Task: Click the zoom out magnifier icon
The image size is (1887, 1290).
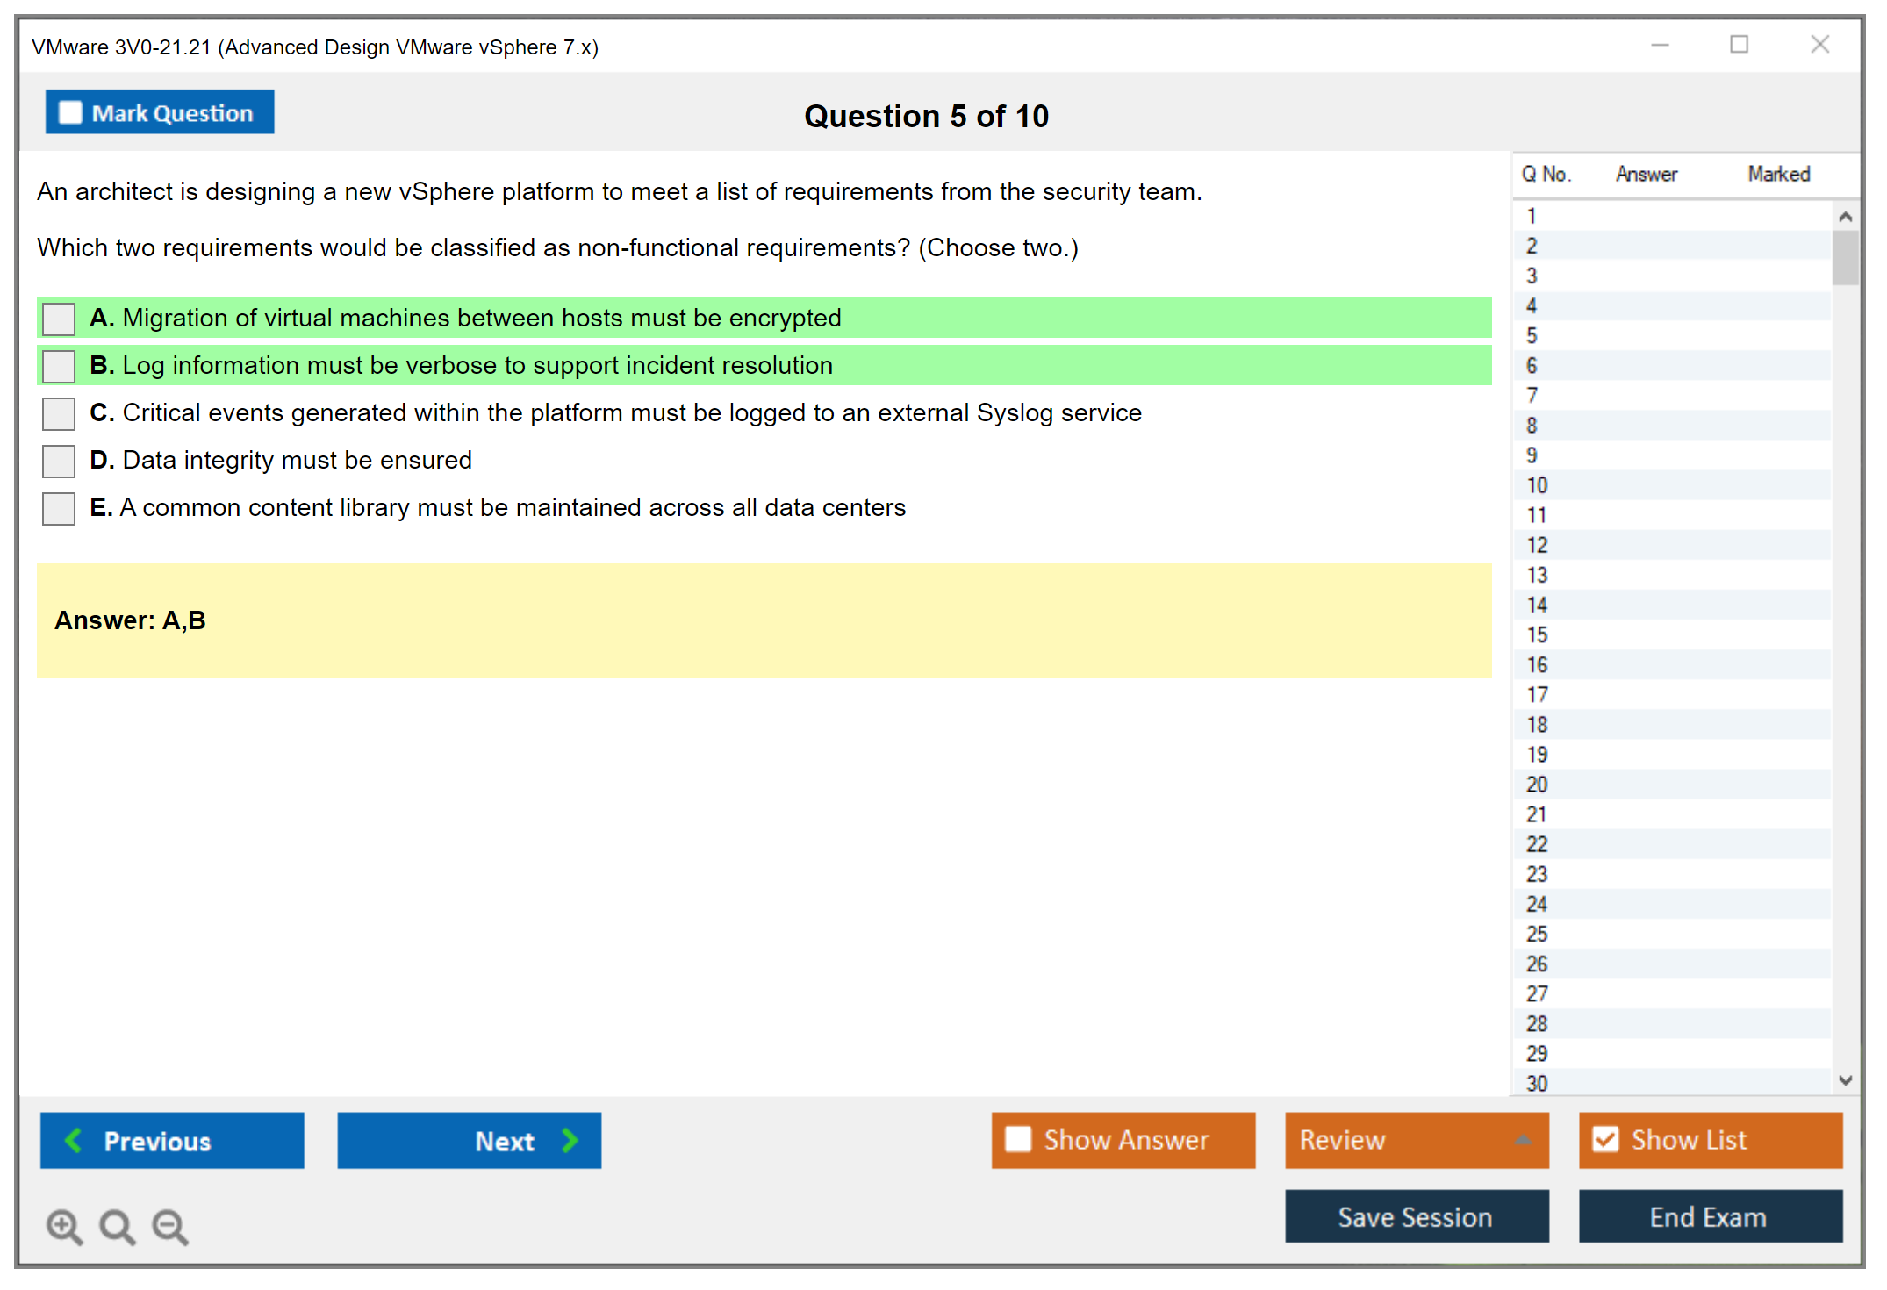Action: (x=169, y=1226)
